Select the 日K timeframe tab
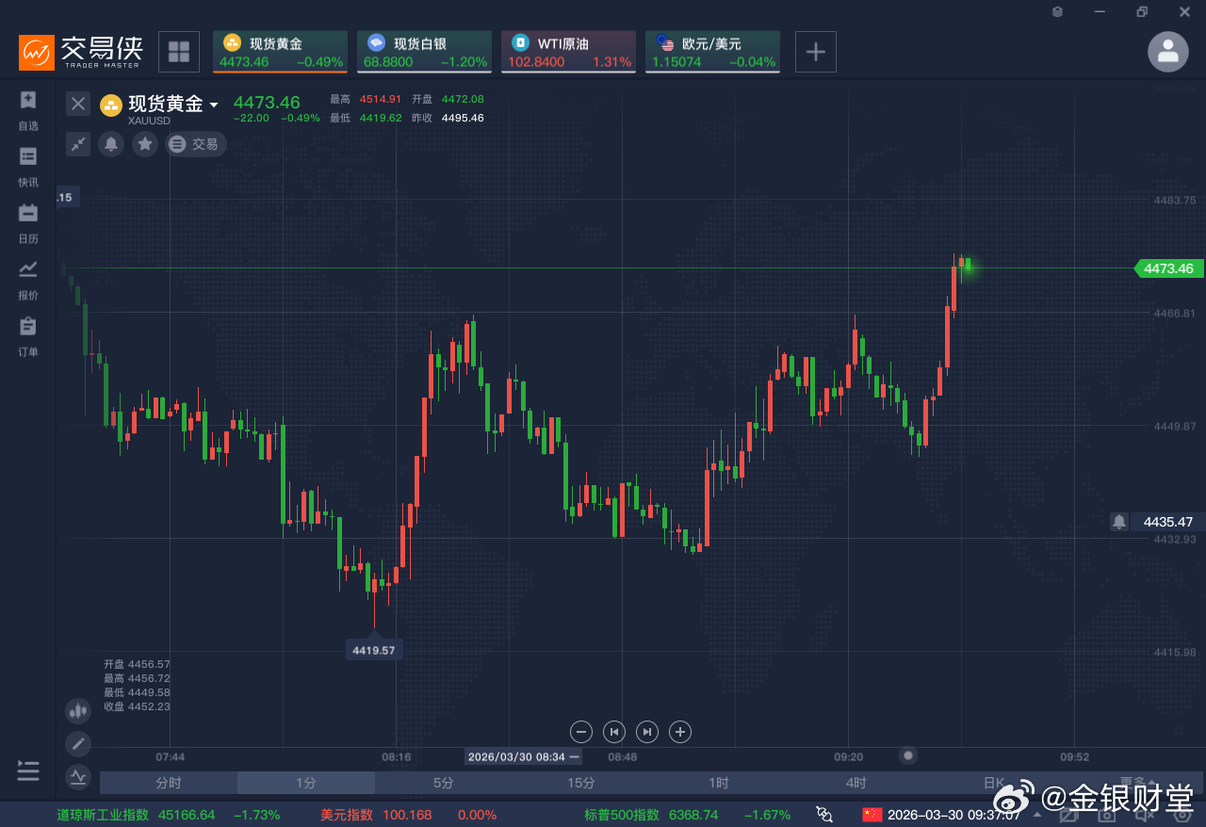The image size is (1206, 827). click(x=992, y=783)
